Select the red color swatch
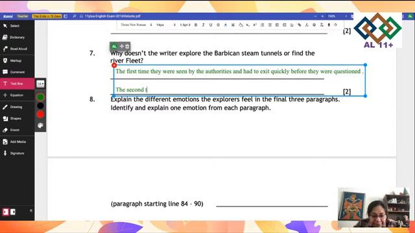 (40, 115)
